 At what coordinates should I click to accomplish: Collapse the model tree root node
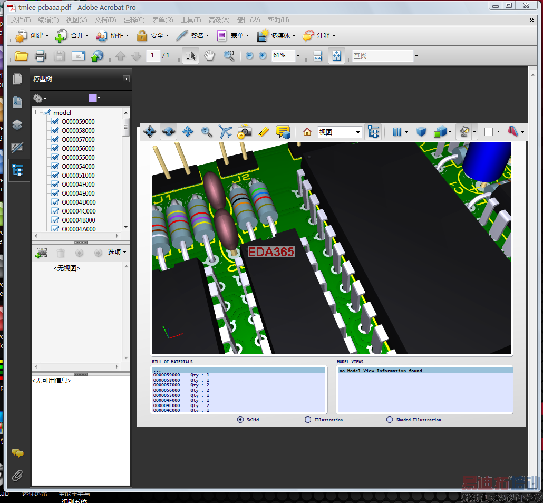(x=38, y=112)
